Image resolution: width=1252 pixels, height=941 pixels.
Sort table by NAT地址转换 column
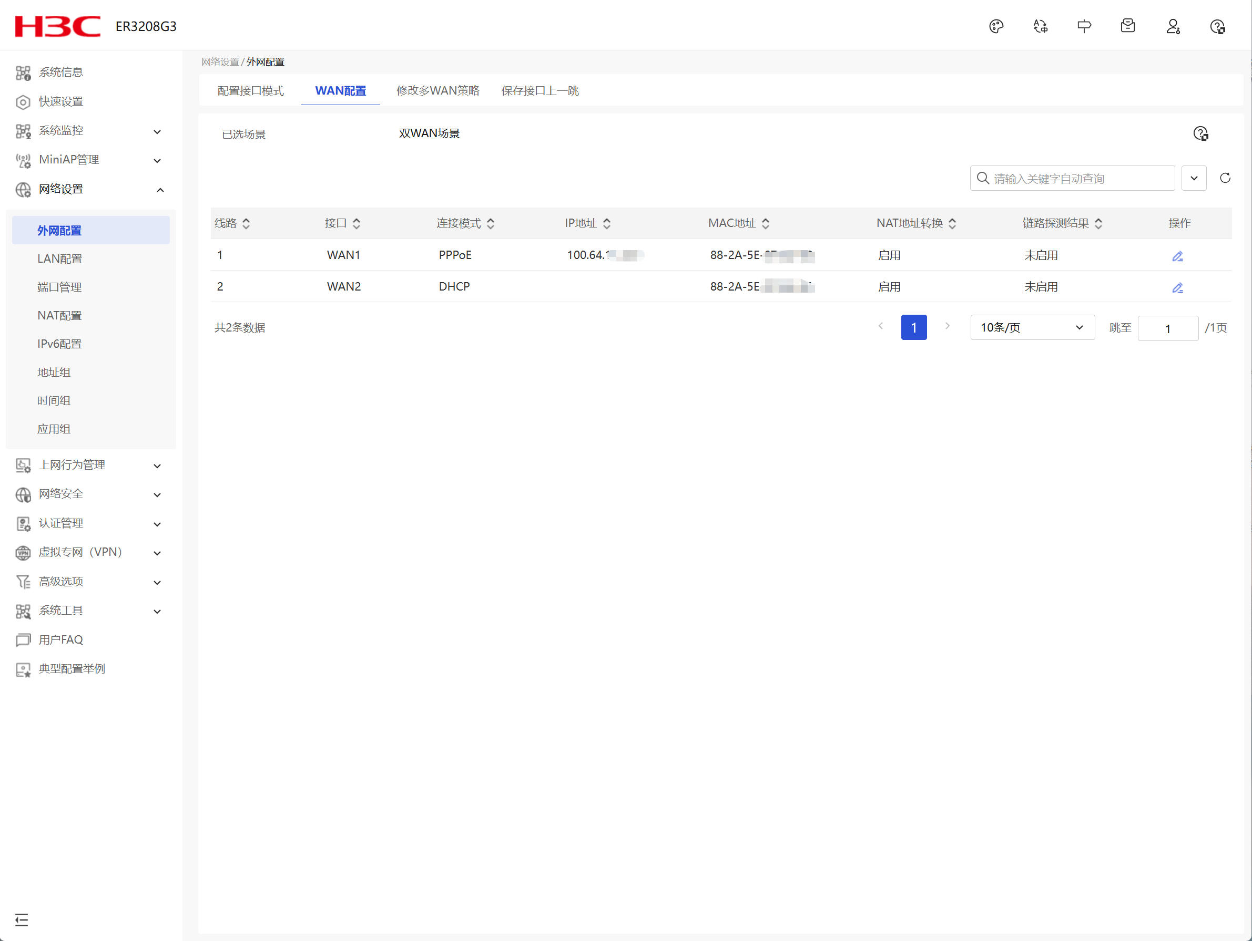952,223
